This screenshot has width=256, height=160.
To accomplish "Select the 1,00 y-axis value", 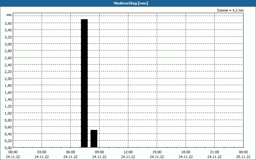I will click(x=8, y=113).
